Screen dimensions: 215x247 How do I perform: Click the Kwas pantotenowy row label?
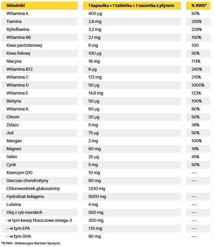pos(24,45)
